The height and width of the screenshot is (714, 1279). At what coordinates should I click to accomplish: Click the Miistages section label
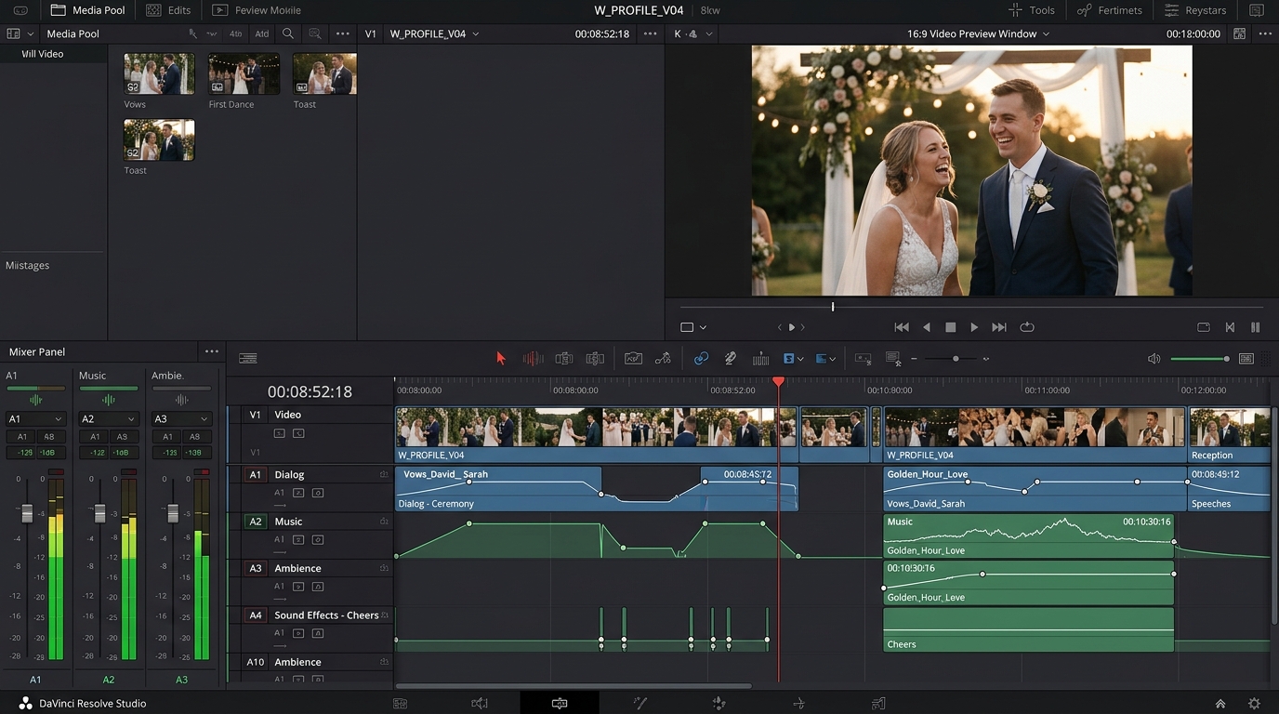(28, 265)
